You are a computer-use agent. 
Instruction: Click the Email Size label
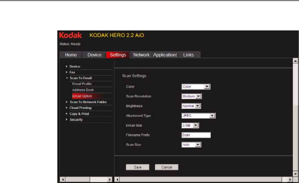click(x=134, y=125)
